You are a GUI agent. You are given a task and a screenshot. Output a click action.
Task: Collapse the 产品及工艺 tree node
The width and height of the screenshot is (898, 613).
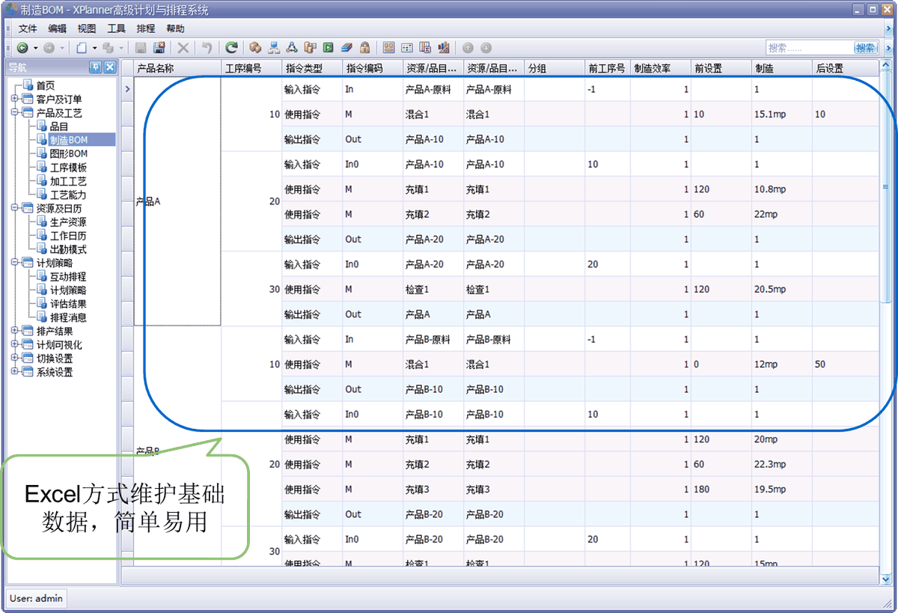pyautogui.click(x=15, y=112)
